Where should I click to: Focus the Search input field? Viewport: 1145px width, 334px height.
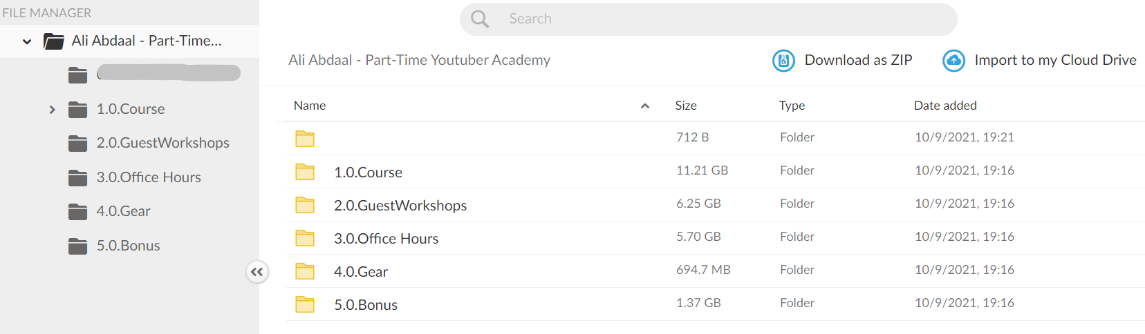[x=709, y=19]
